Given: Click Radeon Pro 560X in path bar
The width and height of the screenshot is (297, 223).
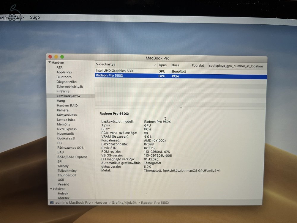Looking at the screenshot, I should pos(155,202).
